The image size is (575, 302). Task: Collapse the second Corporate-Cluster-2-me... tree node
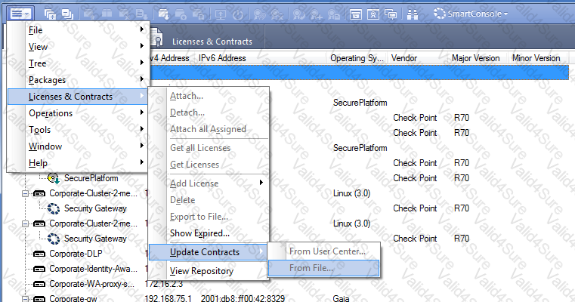pyautogui.click(x=25, y=223)
